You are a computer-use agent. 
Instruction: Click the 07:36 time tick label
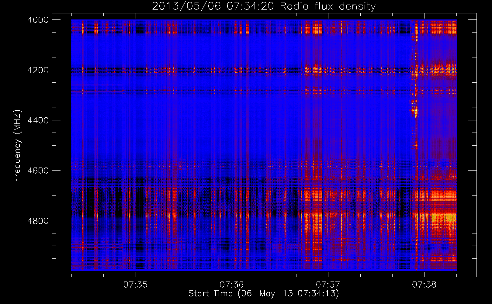click(x=232, y=285)
